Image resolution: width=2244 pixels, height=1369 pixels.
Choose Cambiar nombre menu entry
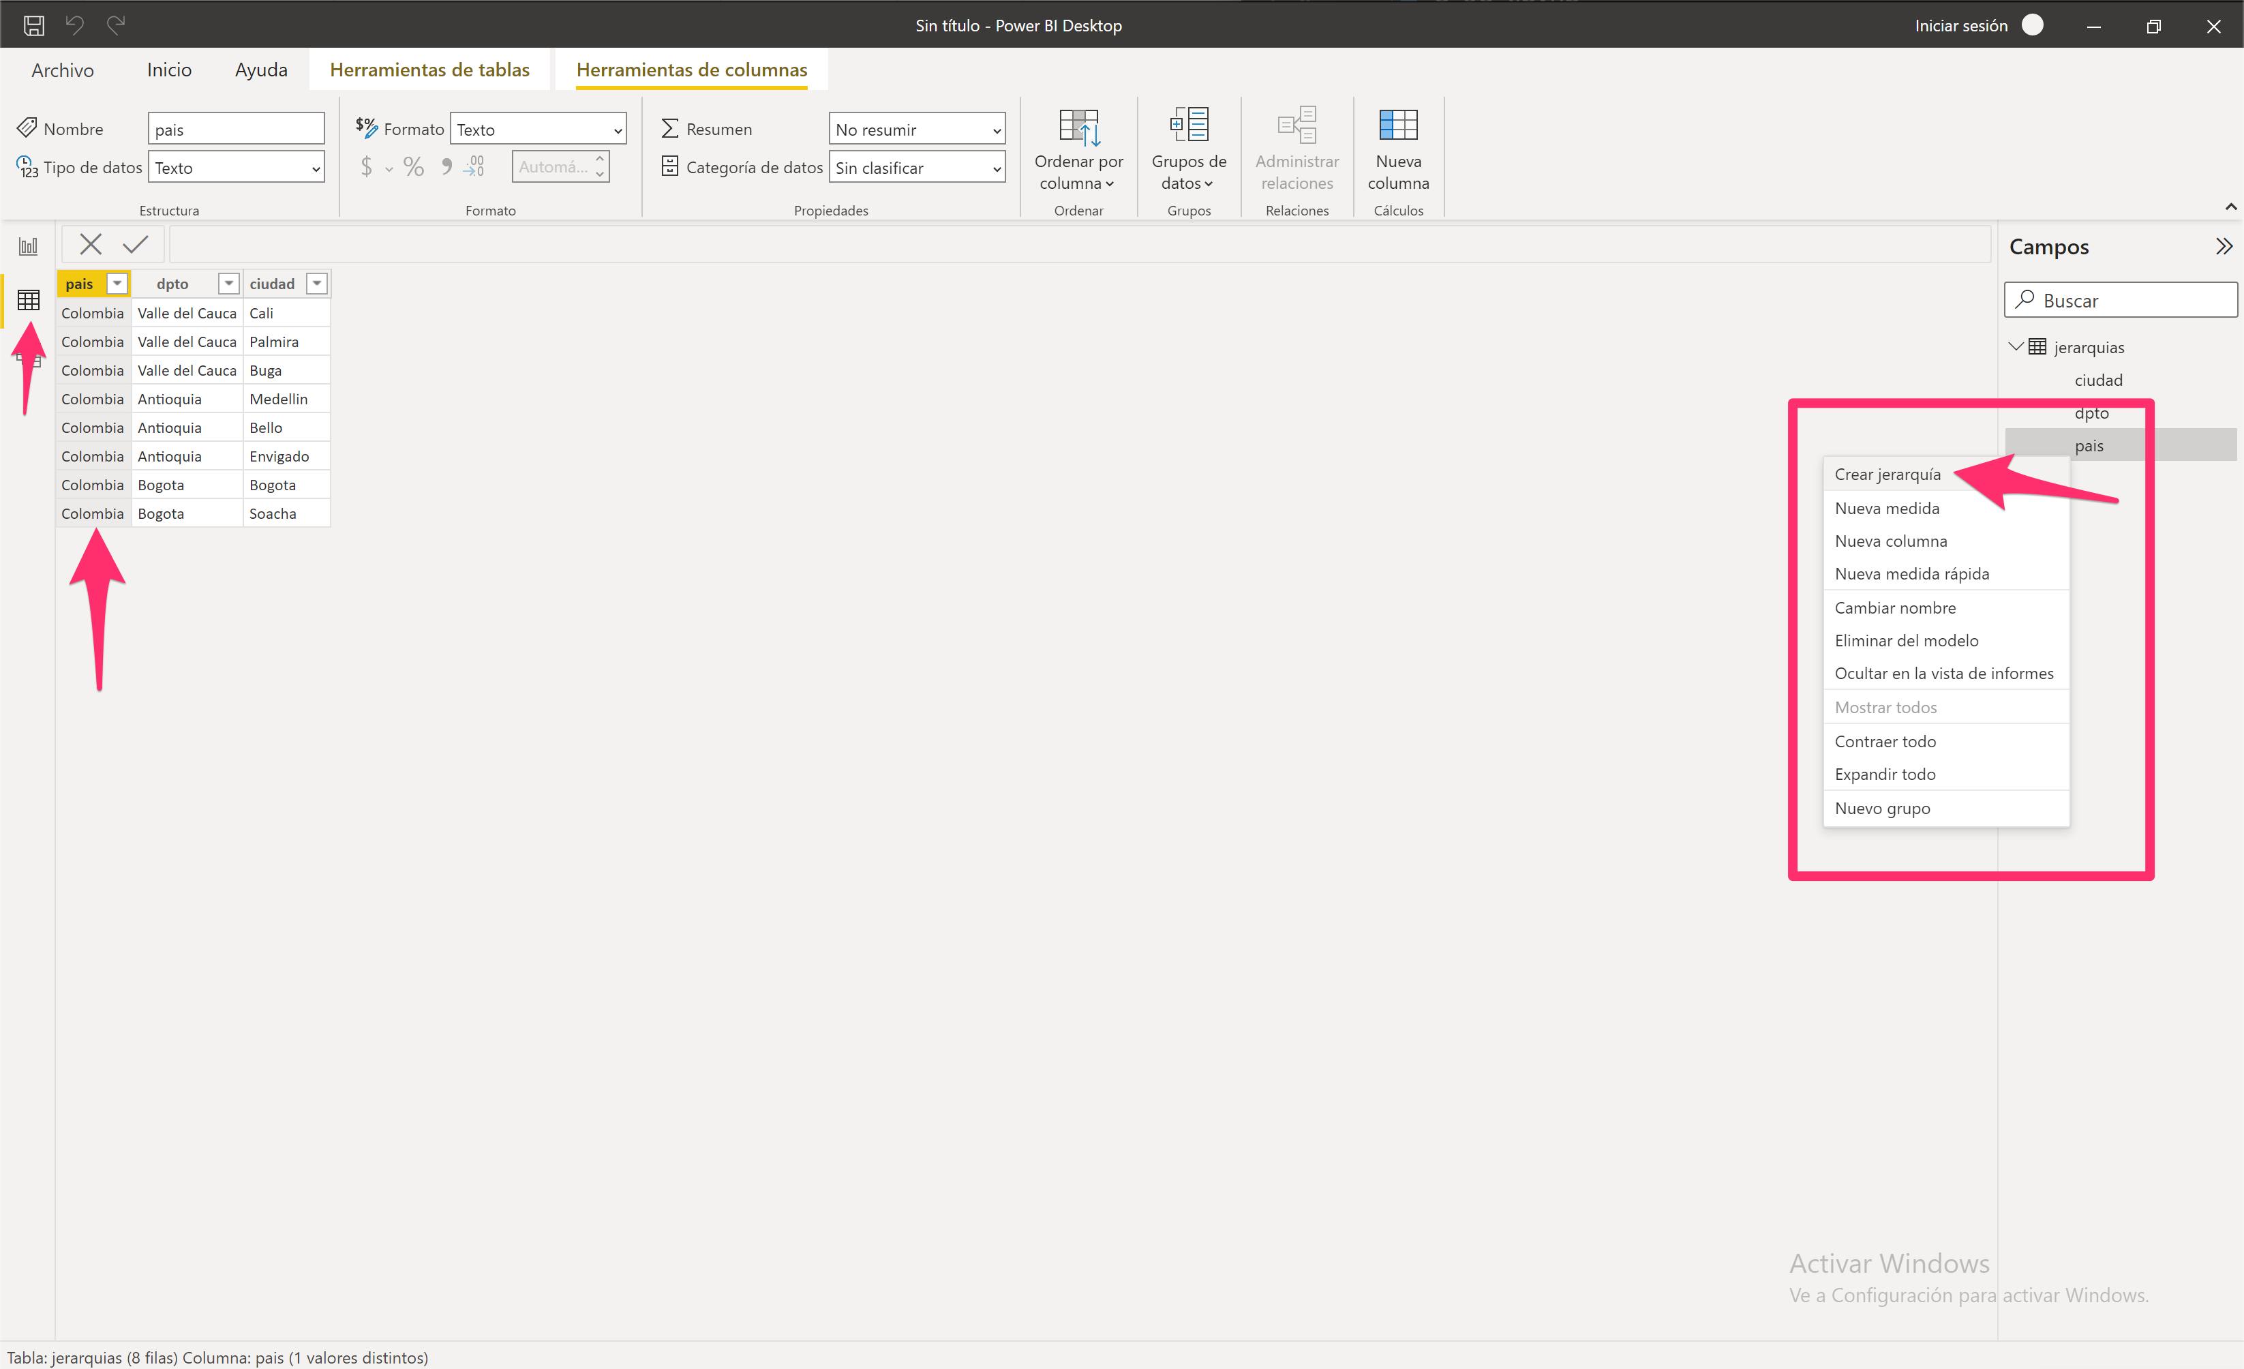[1946, 607]
